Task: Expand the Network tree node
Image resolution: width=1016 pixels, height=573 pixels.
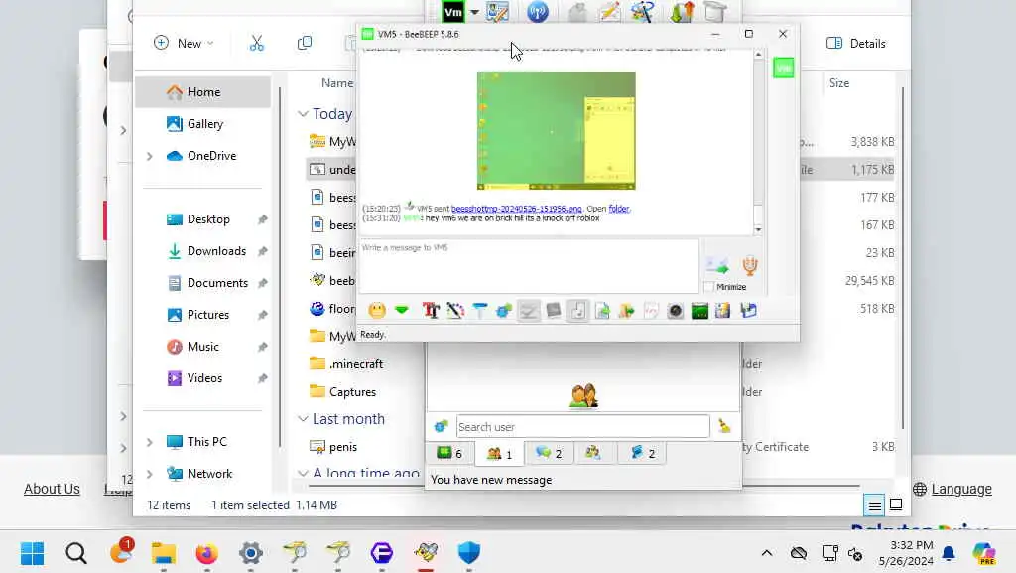Action: click(150, 473)
